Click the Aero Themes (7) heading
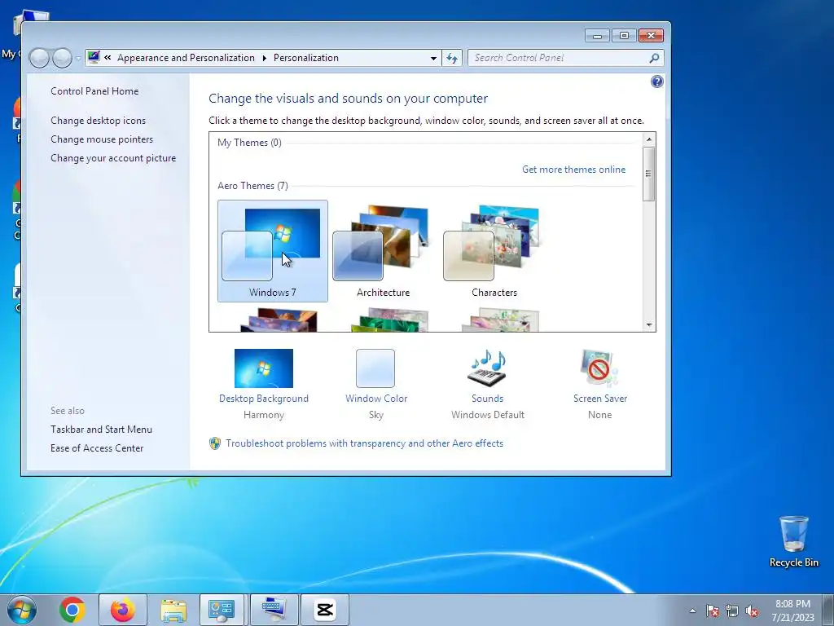The height and width of the screenshot is (626, 834). click(x=252, y=185)
